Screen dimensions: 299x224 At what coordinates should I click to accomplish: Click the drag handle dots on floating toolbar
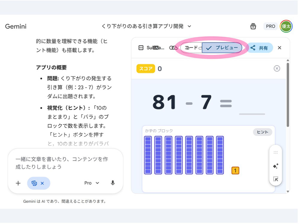tap(276, 152)
